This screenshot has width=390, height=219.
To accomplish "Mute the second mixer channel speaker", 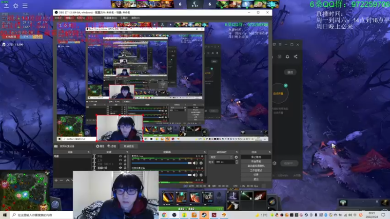I will click(x=195, y=175).
